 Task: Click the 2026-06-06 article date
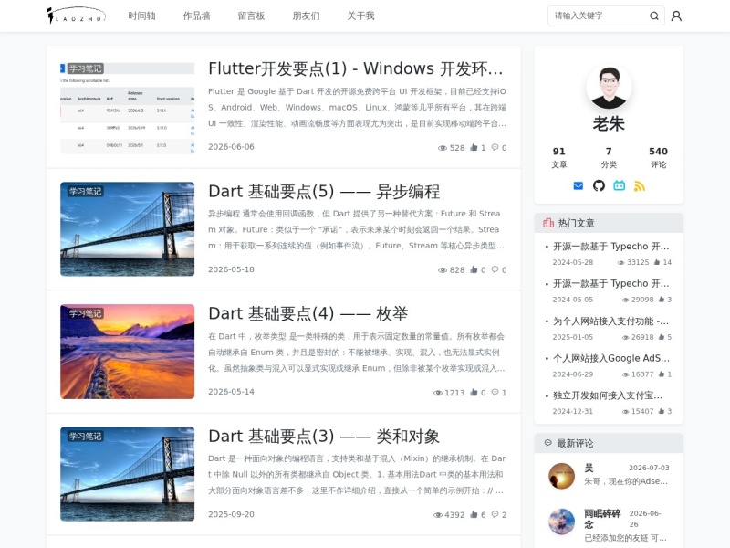pos(232,147)
